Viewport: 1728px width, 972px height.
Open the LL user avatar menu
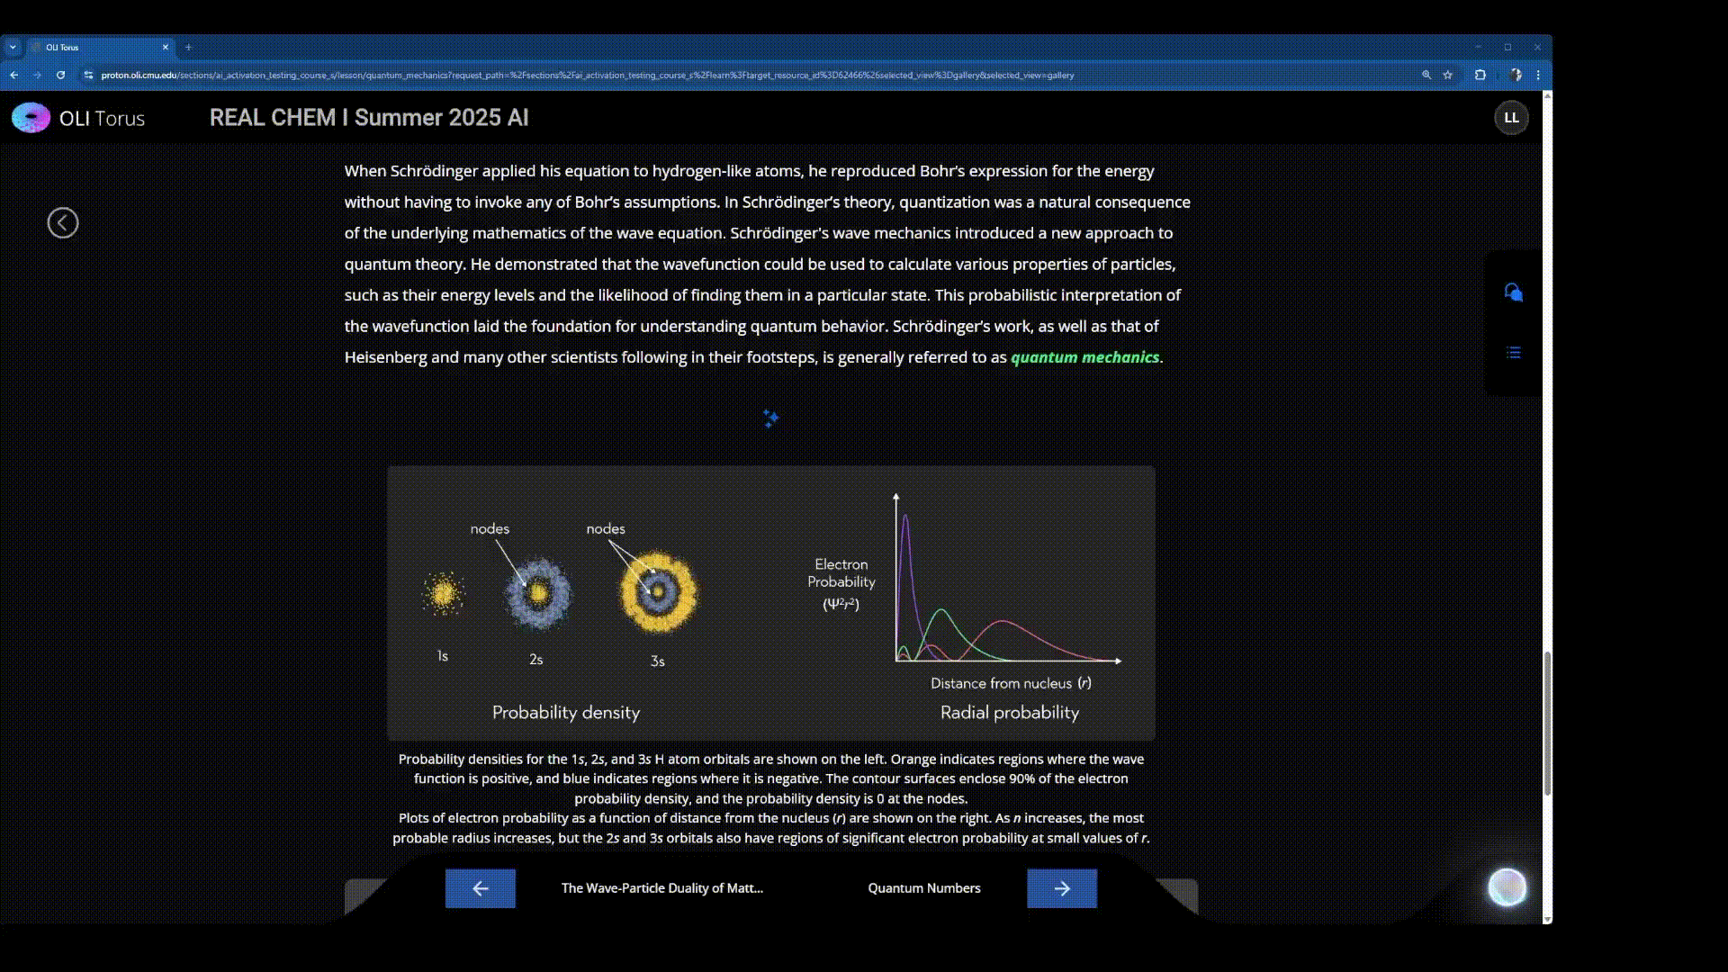(1511, 118)
